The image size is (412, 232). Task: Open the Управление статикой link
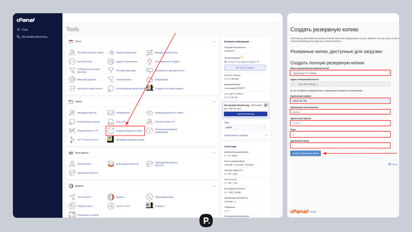(88, 215)
